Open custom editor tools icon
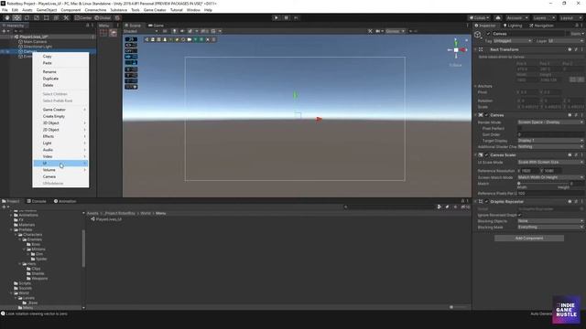Image resolution: width=586 pixels, height=329 pixels. coord(66,17)
